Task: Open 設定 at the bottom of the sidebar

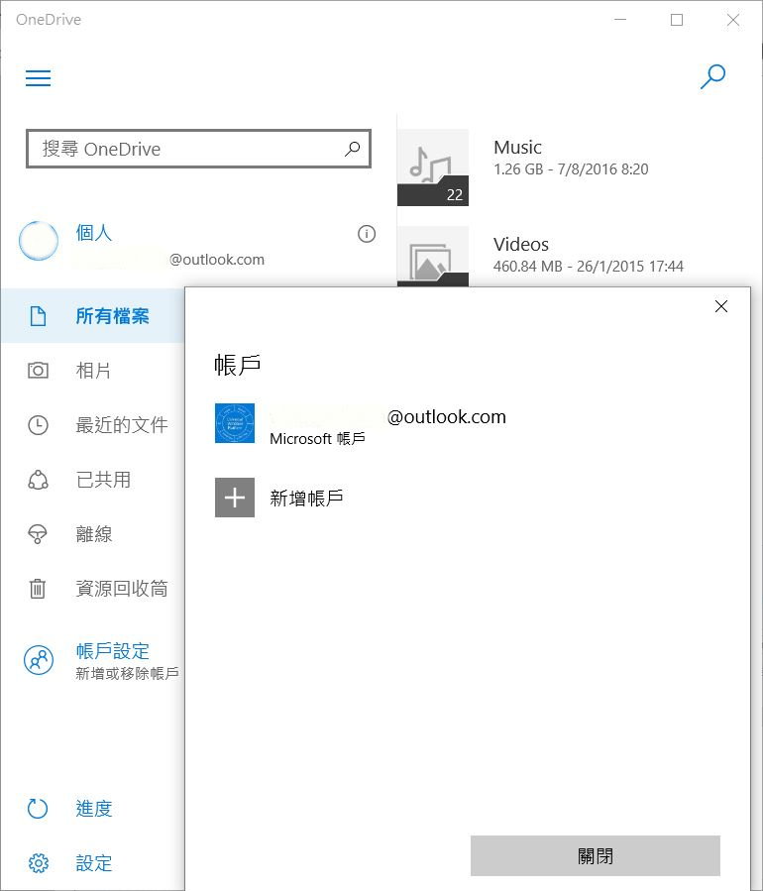Action: click(92, 863)
